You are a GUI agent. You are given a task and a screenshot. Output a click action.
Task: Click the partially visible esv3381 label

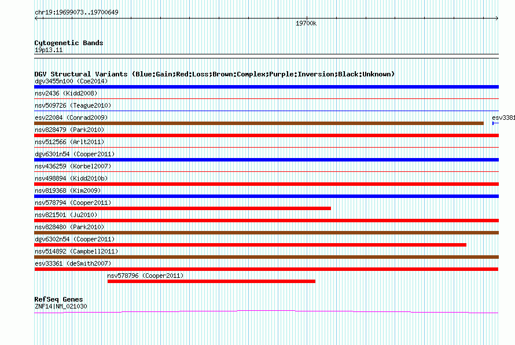coord(503,118)
